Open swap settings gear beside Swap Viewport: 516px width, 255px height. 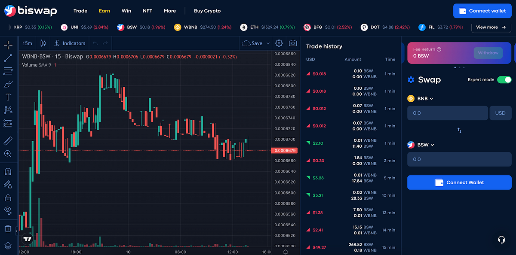411,80
